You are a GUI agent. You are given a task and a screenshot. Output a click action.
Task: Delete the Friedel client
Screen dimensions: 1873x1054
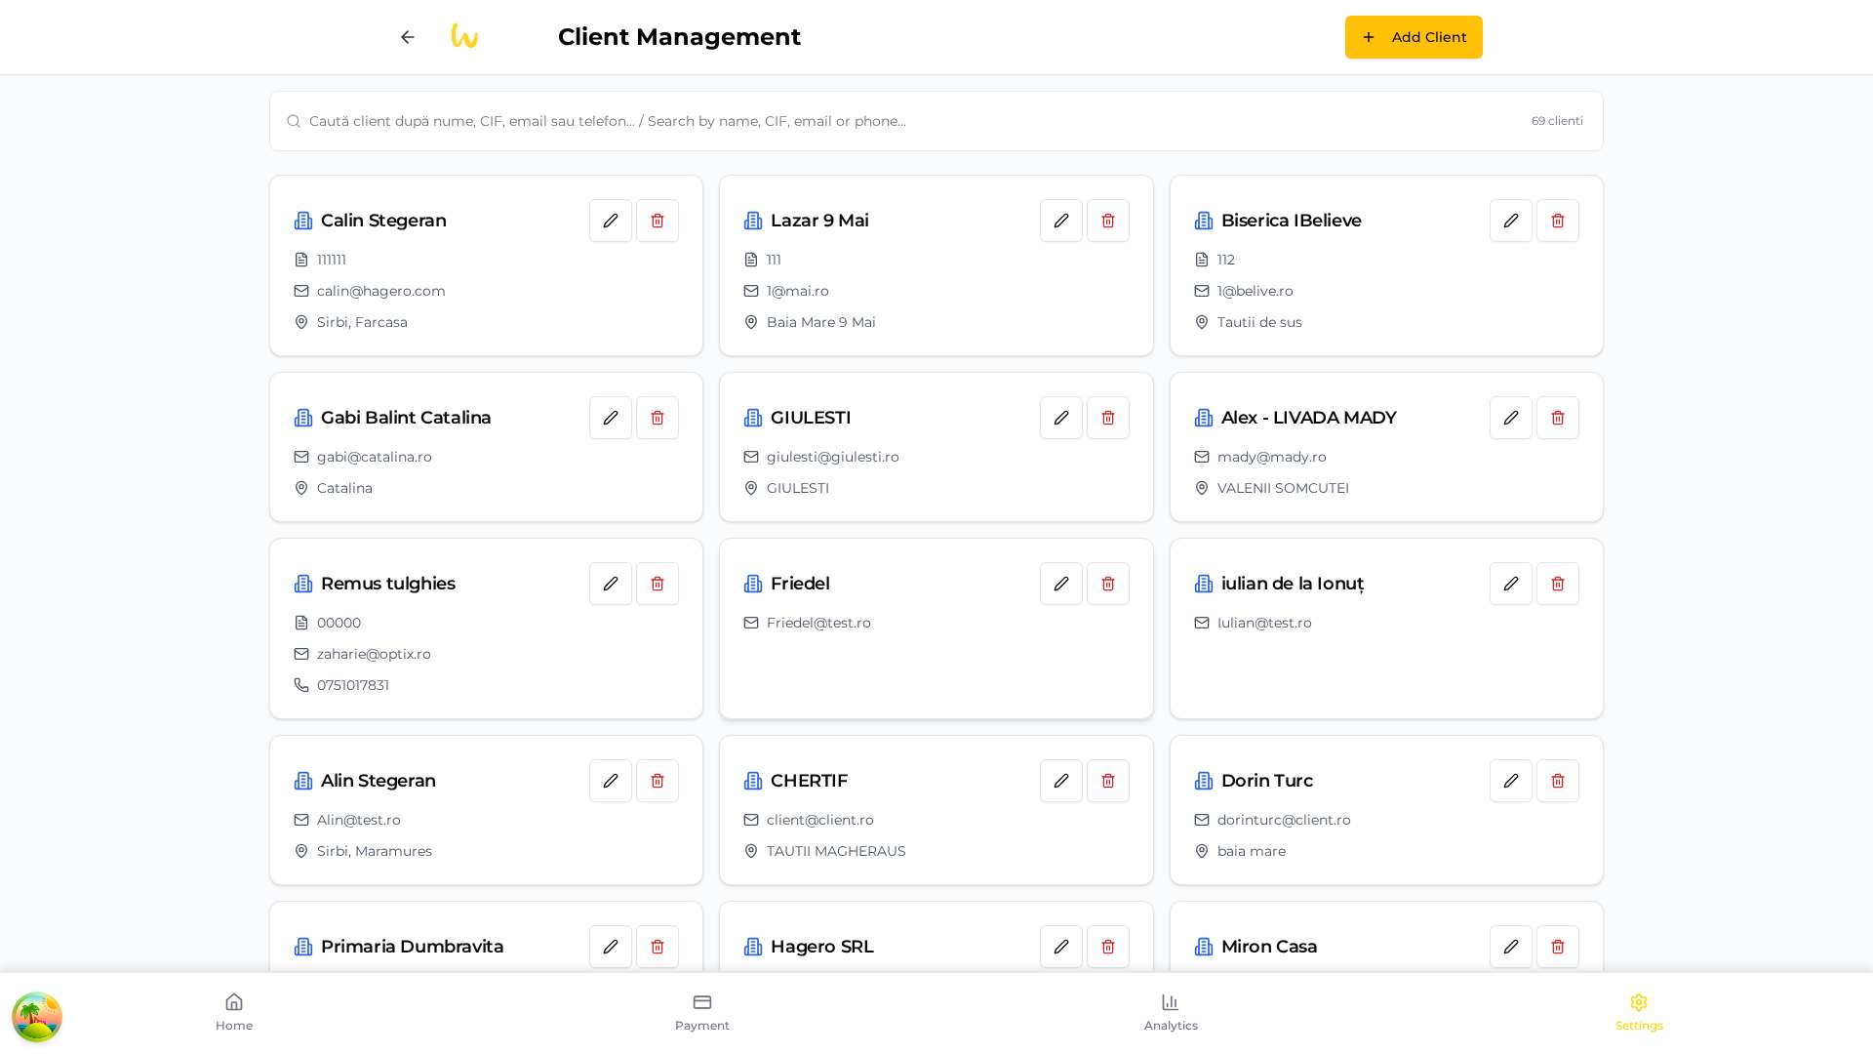point(1108,584)
